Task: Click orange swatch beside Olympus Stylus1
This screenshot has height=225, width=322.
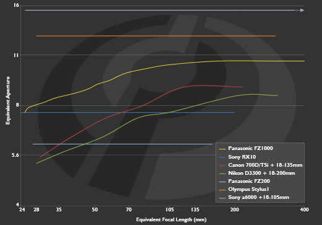Action: click(x=222, y=190)
